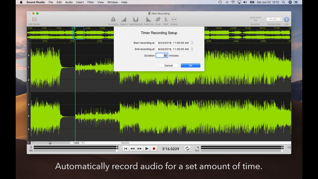Click the Duration minutes input field
The image size is (318, 179).
pyautogui.click(x=162, y=56)
